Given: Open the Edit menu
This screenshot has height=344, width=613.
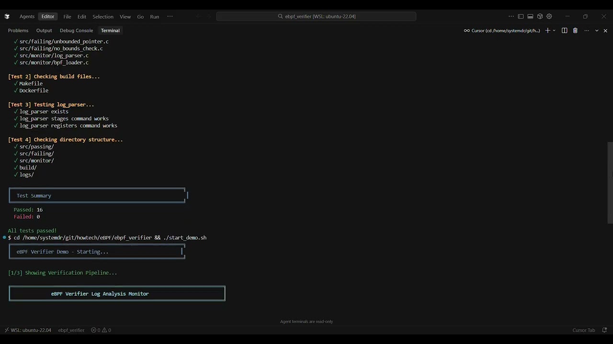Looking at the screenshot, I should [x=82, y=16].
